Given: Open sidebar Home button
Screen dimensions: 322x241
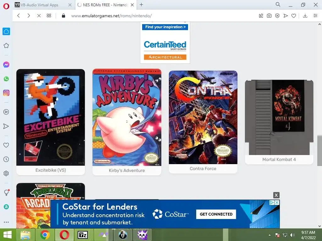Looking at the screenshot, I should point(6,31).
